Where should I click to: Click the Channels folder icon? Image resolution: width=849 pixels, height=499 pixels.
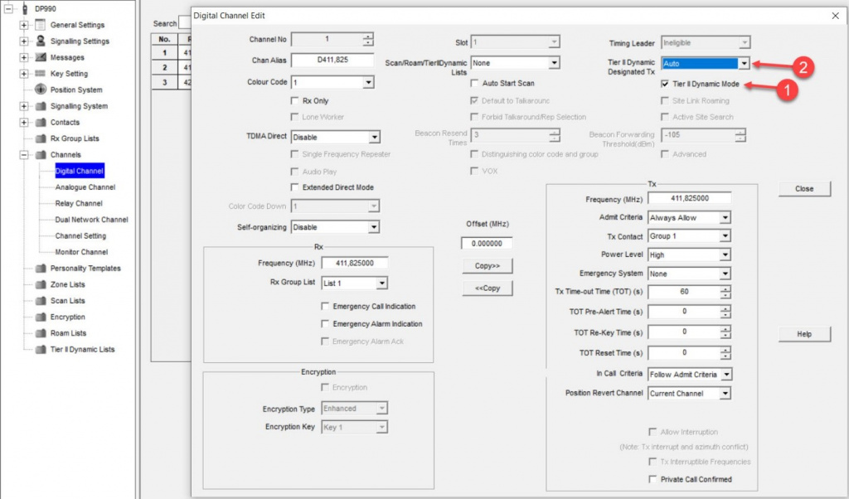coord(40,155)
